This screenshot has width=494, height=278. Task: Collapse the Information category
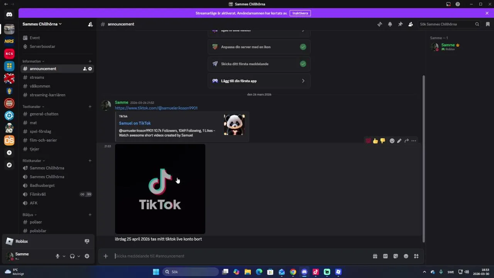pos(33,61)
